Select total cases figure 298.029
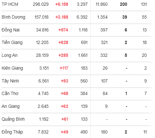The image size is (155, 138). (x=41, y=4)
